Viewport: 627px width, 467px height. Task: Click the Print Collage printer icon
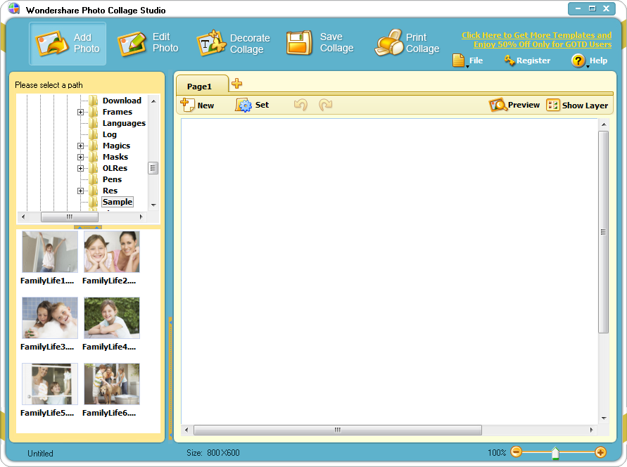389,42
